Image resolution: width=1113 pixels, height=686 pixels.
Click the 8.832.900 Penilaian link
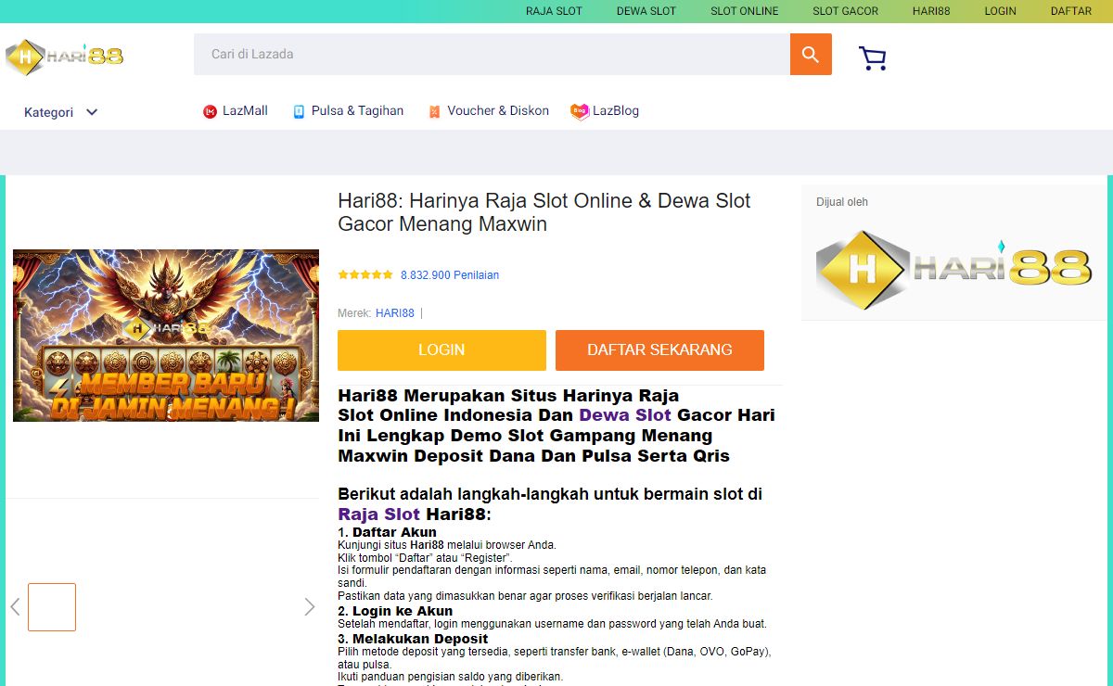coord(450,275)
